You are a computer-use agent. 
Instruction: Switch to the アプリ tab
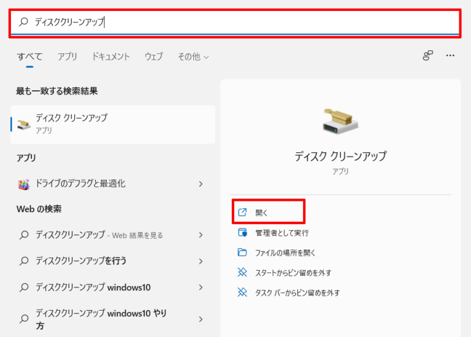coord(67,56)
